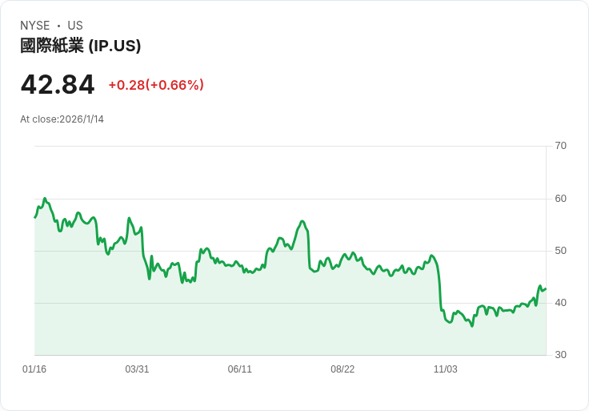The image size is (589, 411).
Task: Click the 42.84 current price
Action: (58, 84)
